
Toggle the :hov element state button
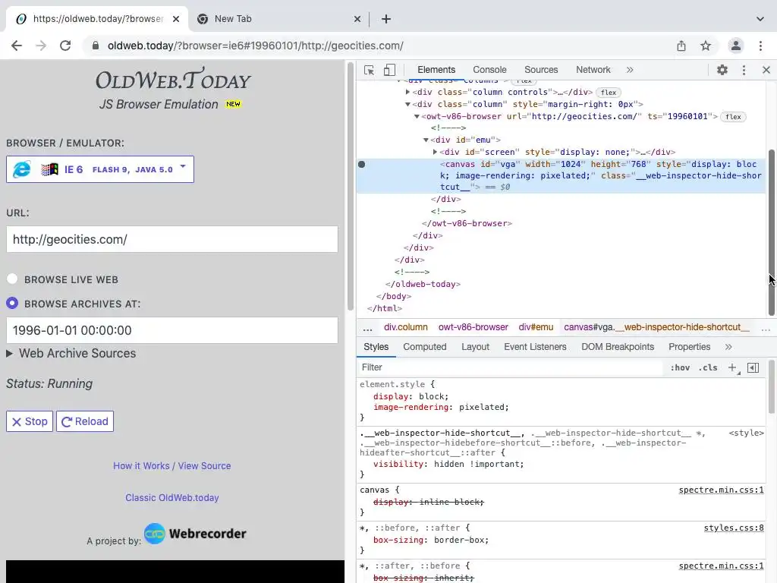pyautogui.click(x=680, y=367)
